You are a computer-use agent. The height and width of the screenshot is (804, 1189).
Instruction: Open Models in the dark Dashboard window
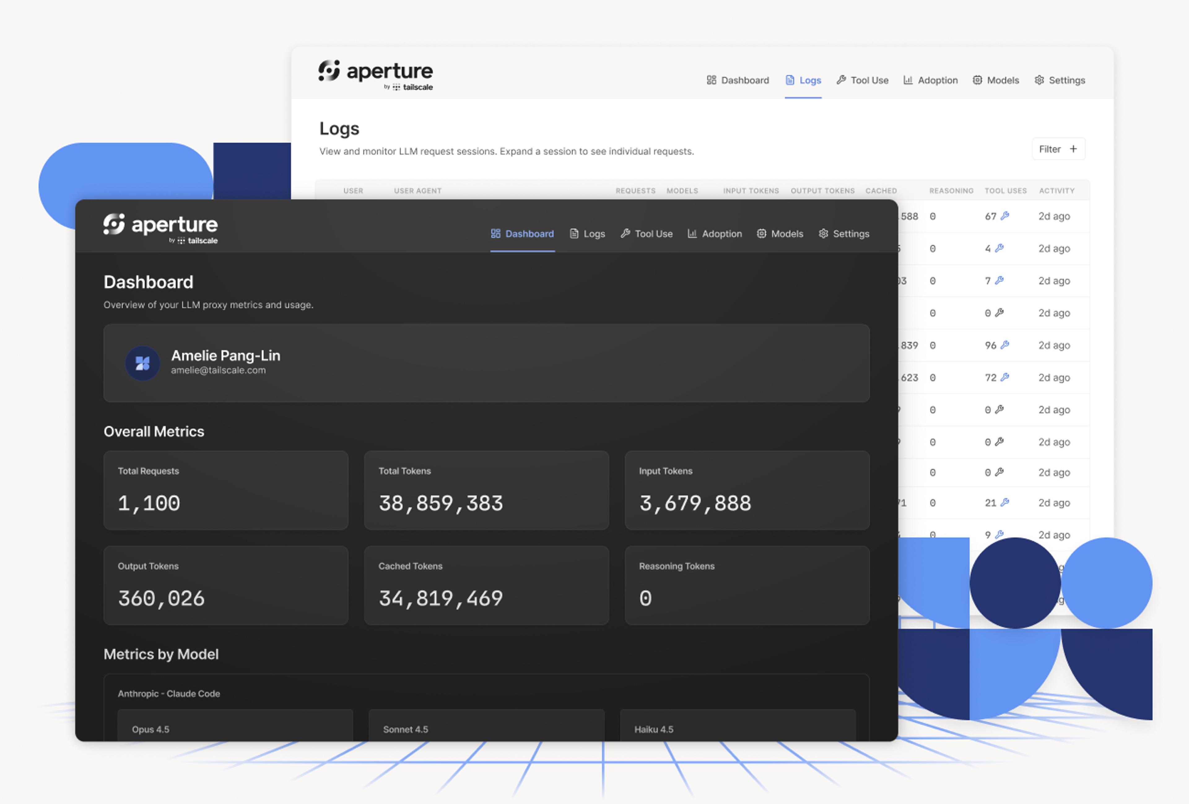(x=780, y=234)
